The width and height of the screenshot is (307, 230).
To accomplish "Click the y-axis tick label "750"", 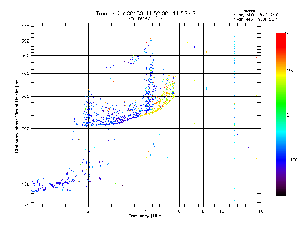I will click(x=26, y=24).
